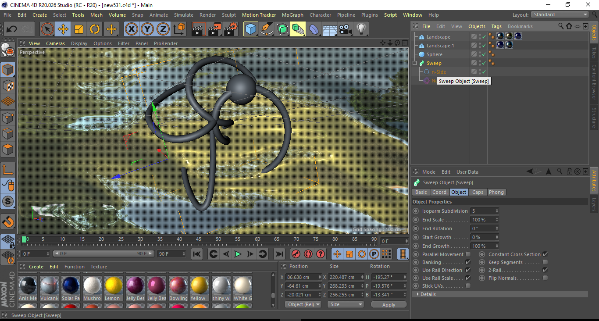The height and width of the screenshot is (321, 599).
Task: Open the Deformer (bend) objects icon
Action: pos(314,29)
